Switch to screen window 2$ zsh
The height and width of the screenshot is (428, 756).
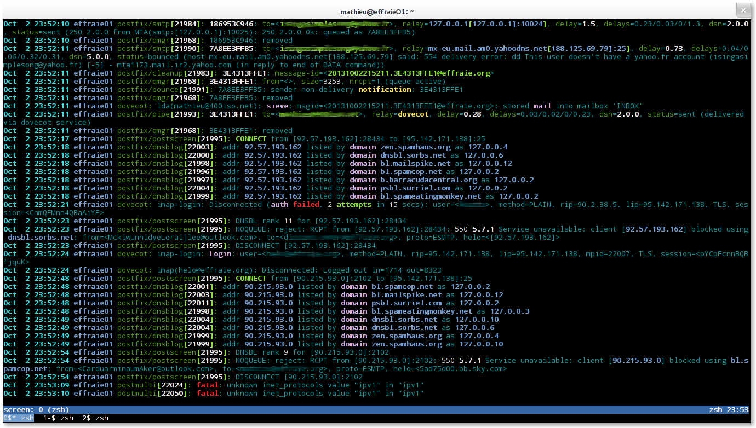pyautogui.click(x=95, y=418)
